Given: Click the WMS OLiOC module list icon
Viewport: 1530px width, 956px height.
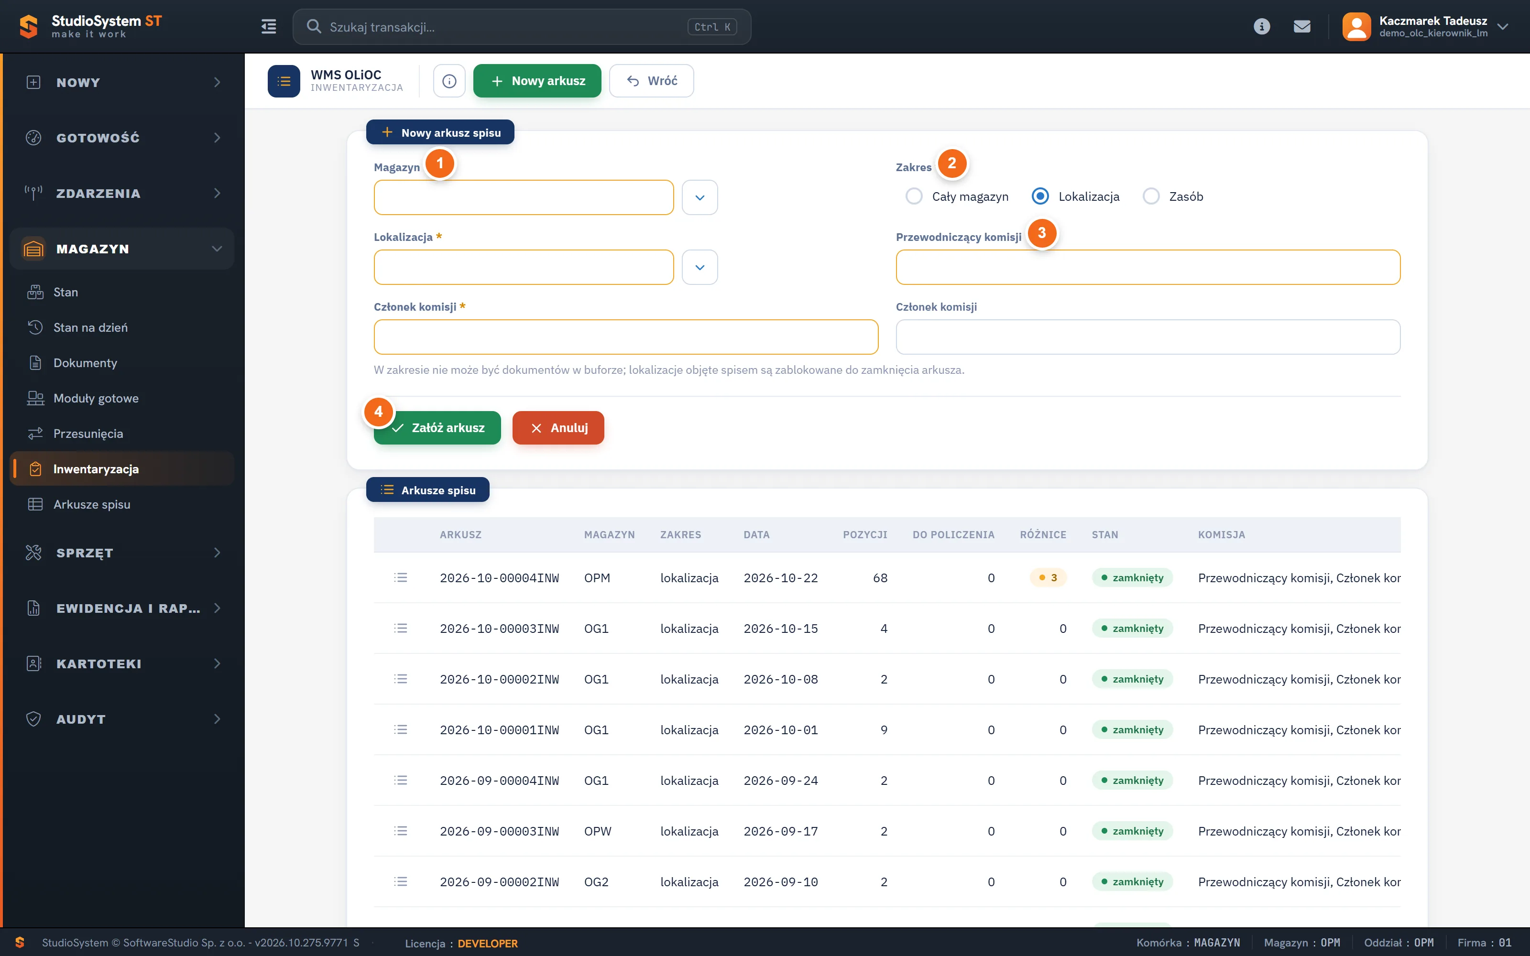Looking at the screenshot, I should pyautogui.click(x=284, y=81).
